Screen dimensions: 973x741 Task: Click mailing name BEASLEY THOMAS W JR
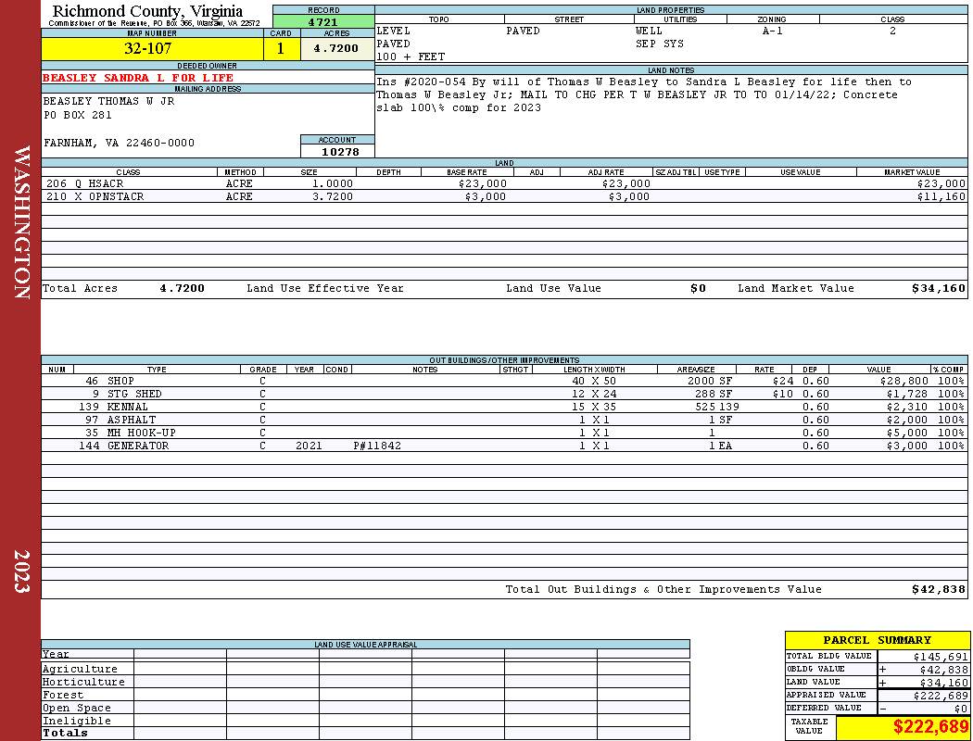108,101
